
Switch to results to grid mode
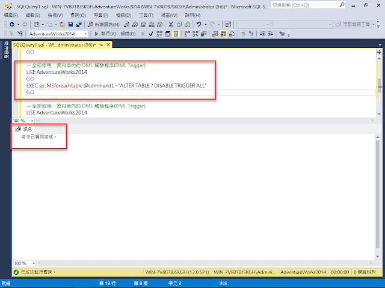tap(223, 34)
